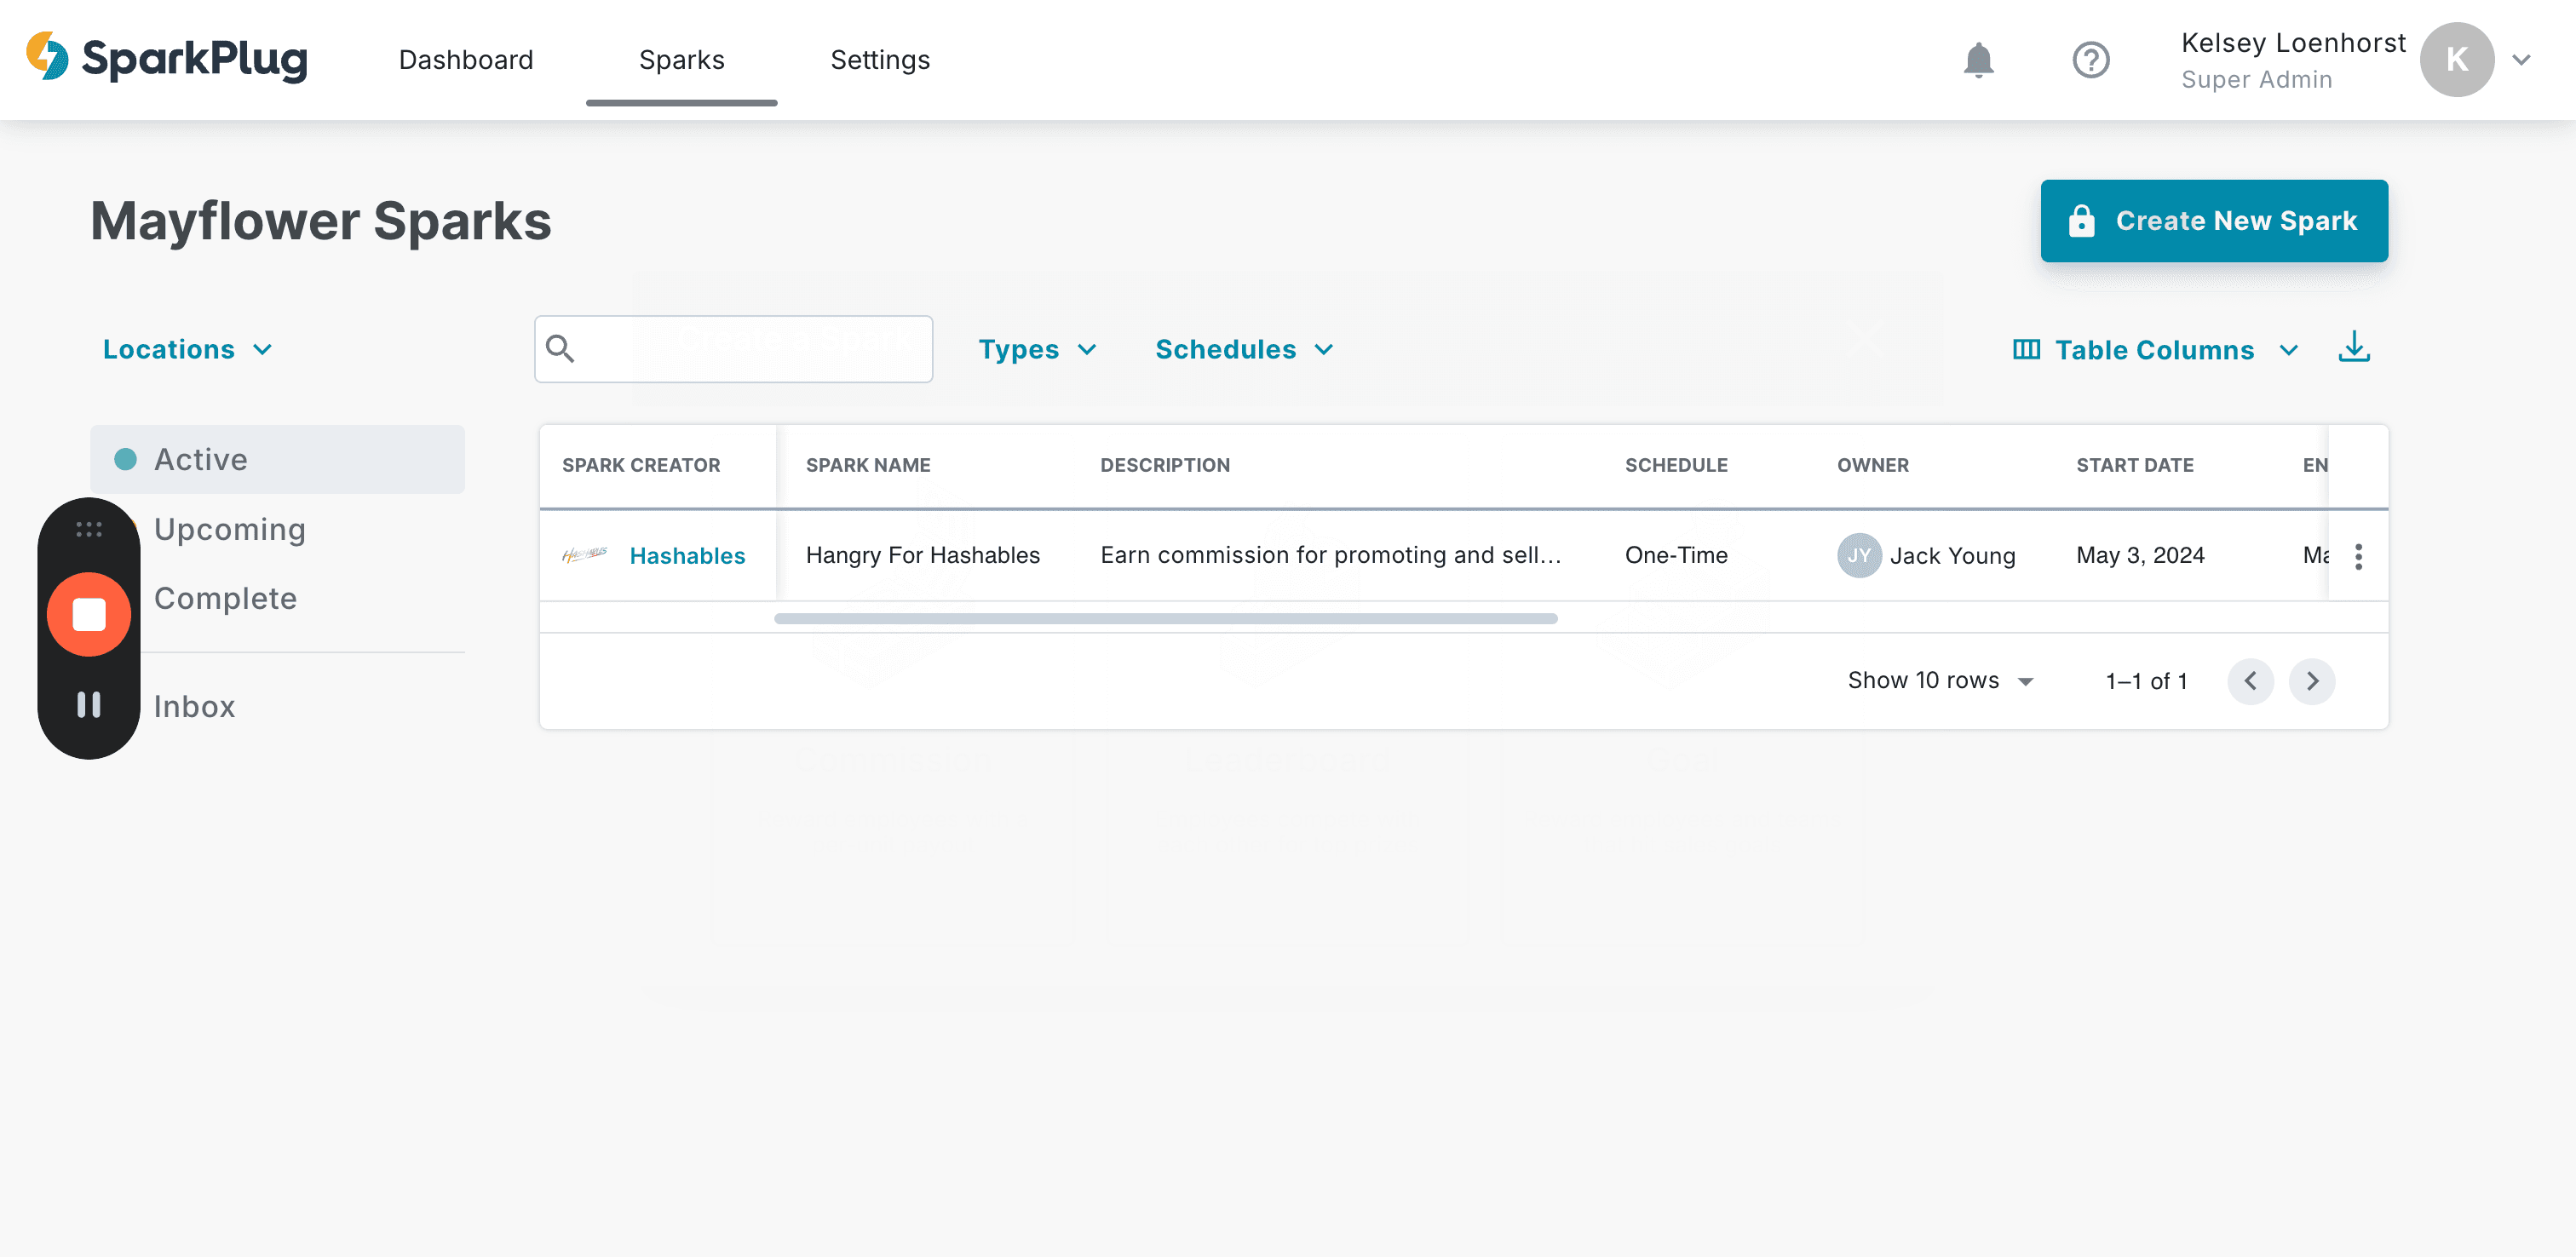Open the notifications bell
The width and height of the screenshot is (2576, 1257).
pyautogui.click(x=1978, y=60)
